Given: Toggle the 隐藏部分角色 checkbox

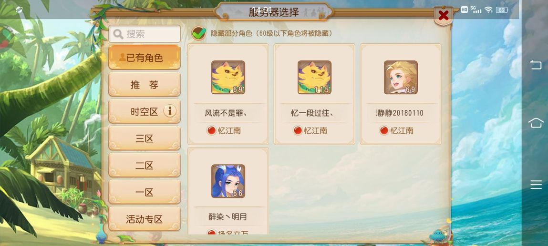Looking at the screenshot, I should click(198, 33).
